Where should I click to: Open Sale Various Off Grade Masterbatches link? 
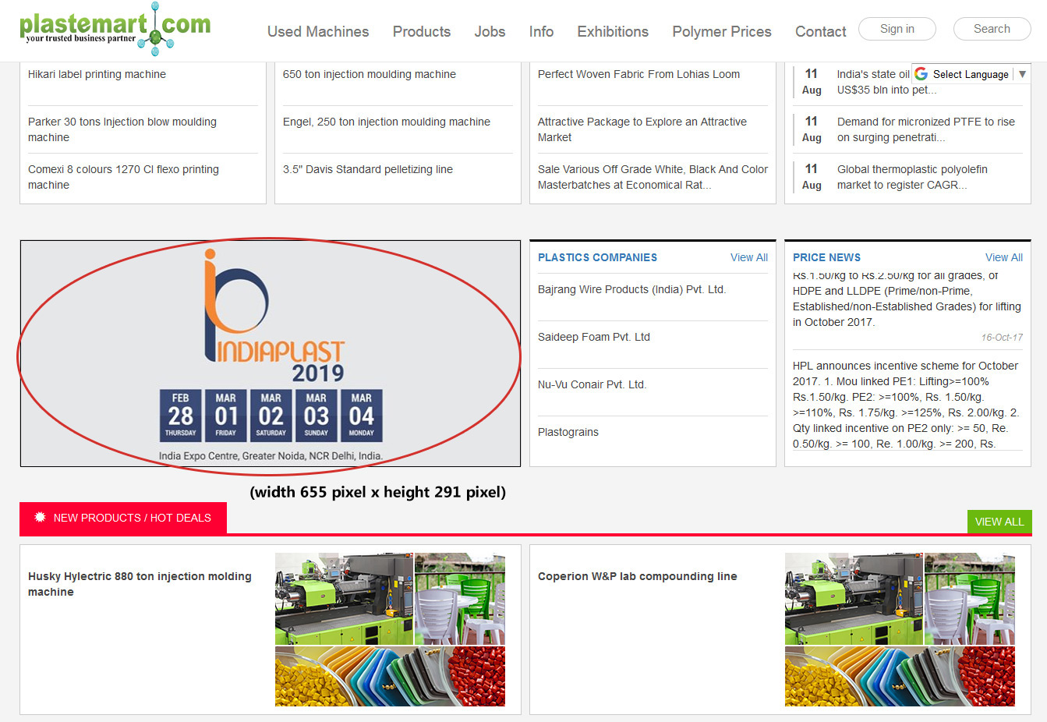point(653,177)
